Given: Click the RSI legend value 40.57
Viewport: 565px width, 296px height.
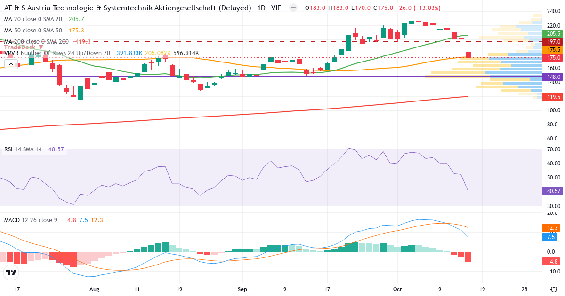Looking at the screenshot, I should tap(56, 149).
